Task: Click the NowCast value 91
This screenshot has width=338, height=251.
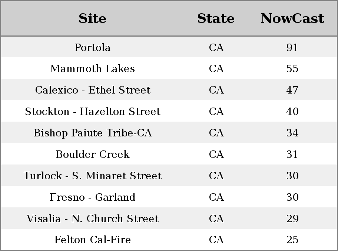Action: [x=292, y=48]
